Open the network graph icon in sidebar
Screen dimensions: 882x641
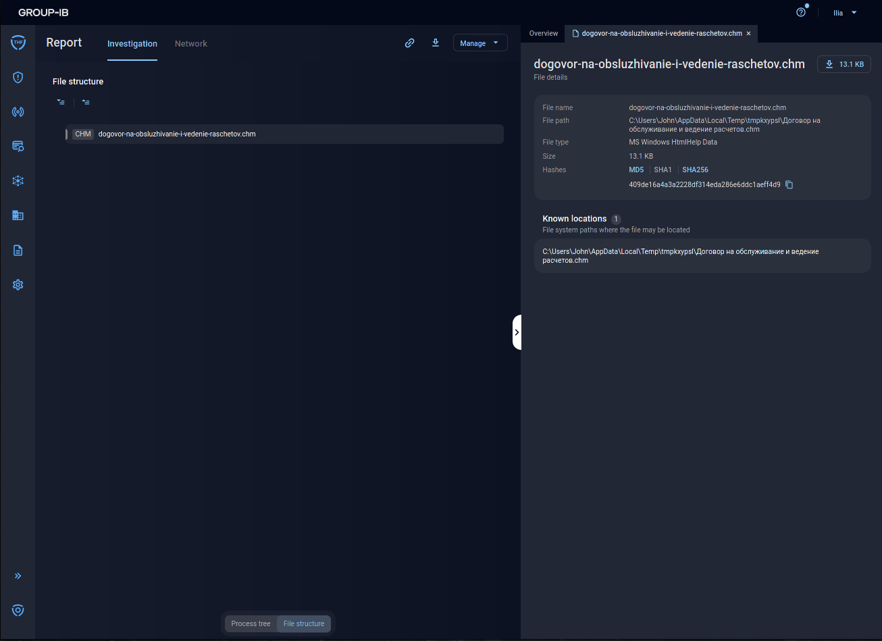pyautogui.click(x=18, y=181)
